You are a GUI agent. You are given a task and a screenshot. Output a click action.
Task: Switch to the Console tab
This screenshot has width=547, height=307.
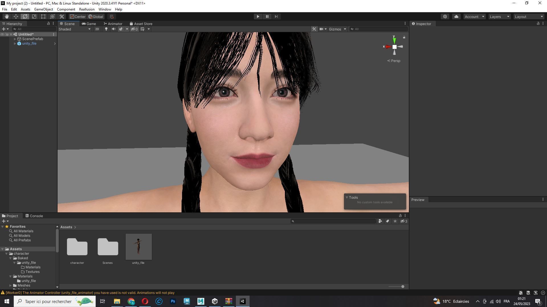(x=34, y=216)
